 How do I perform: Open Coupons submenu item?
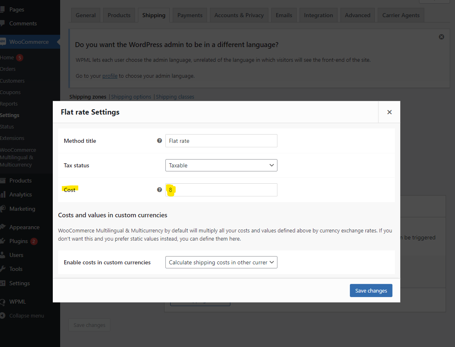pyautogui.click(x=10, y=92)
